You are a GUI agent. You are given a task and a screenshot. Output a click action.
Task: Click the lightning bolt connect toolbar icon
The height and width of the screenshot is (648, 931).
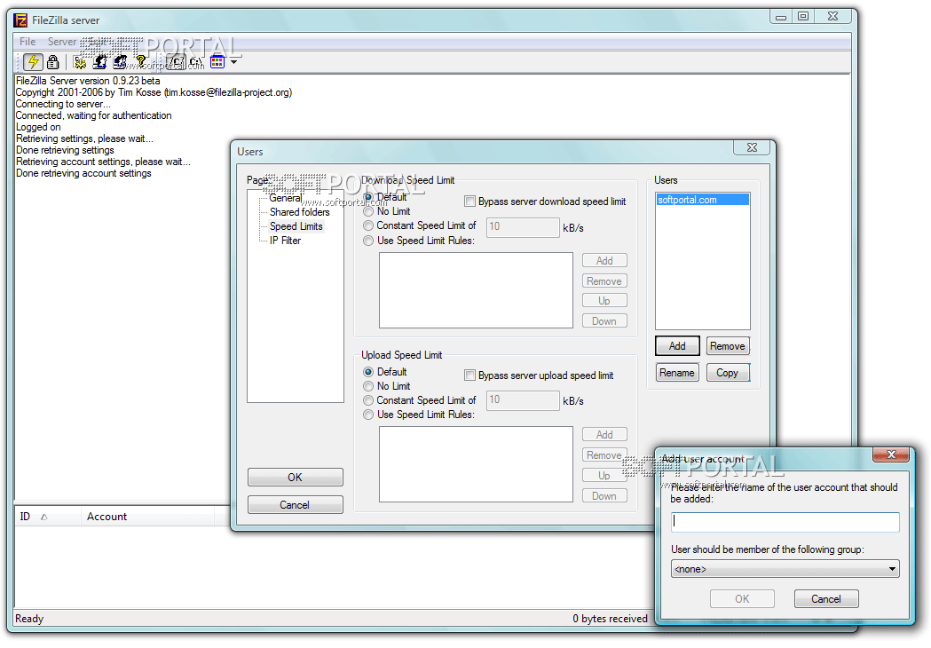click(x=33, y=61)
